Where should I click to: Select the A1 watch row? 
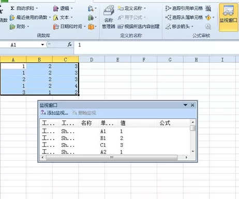coord(115,131)
